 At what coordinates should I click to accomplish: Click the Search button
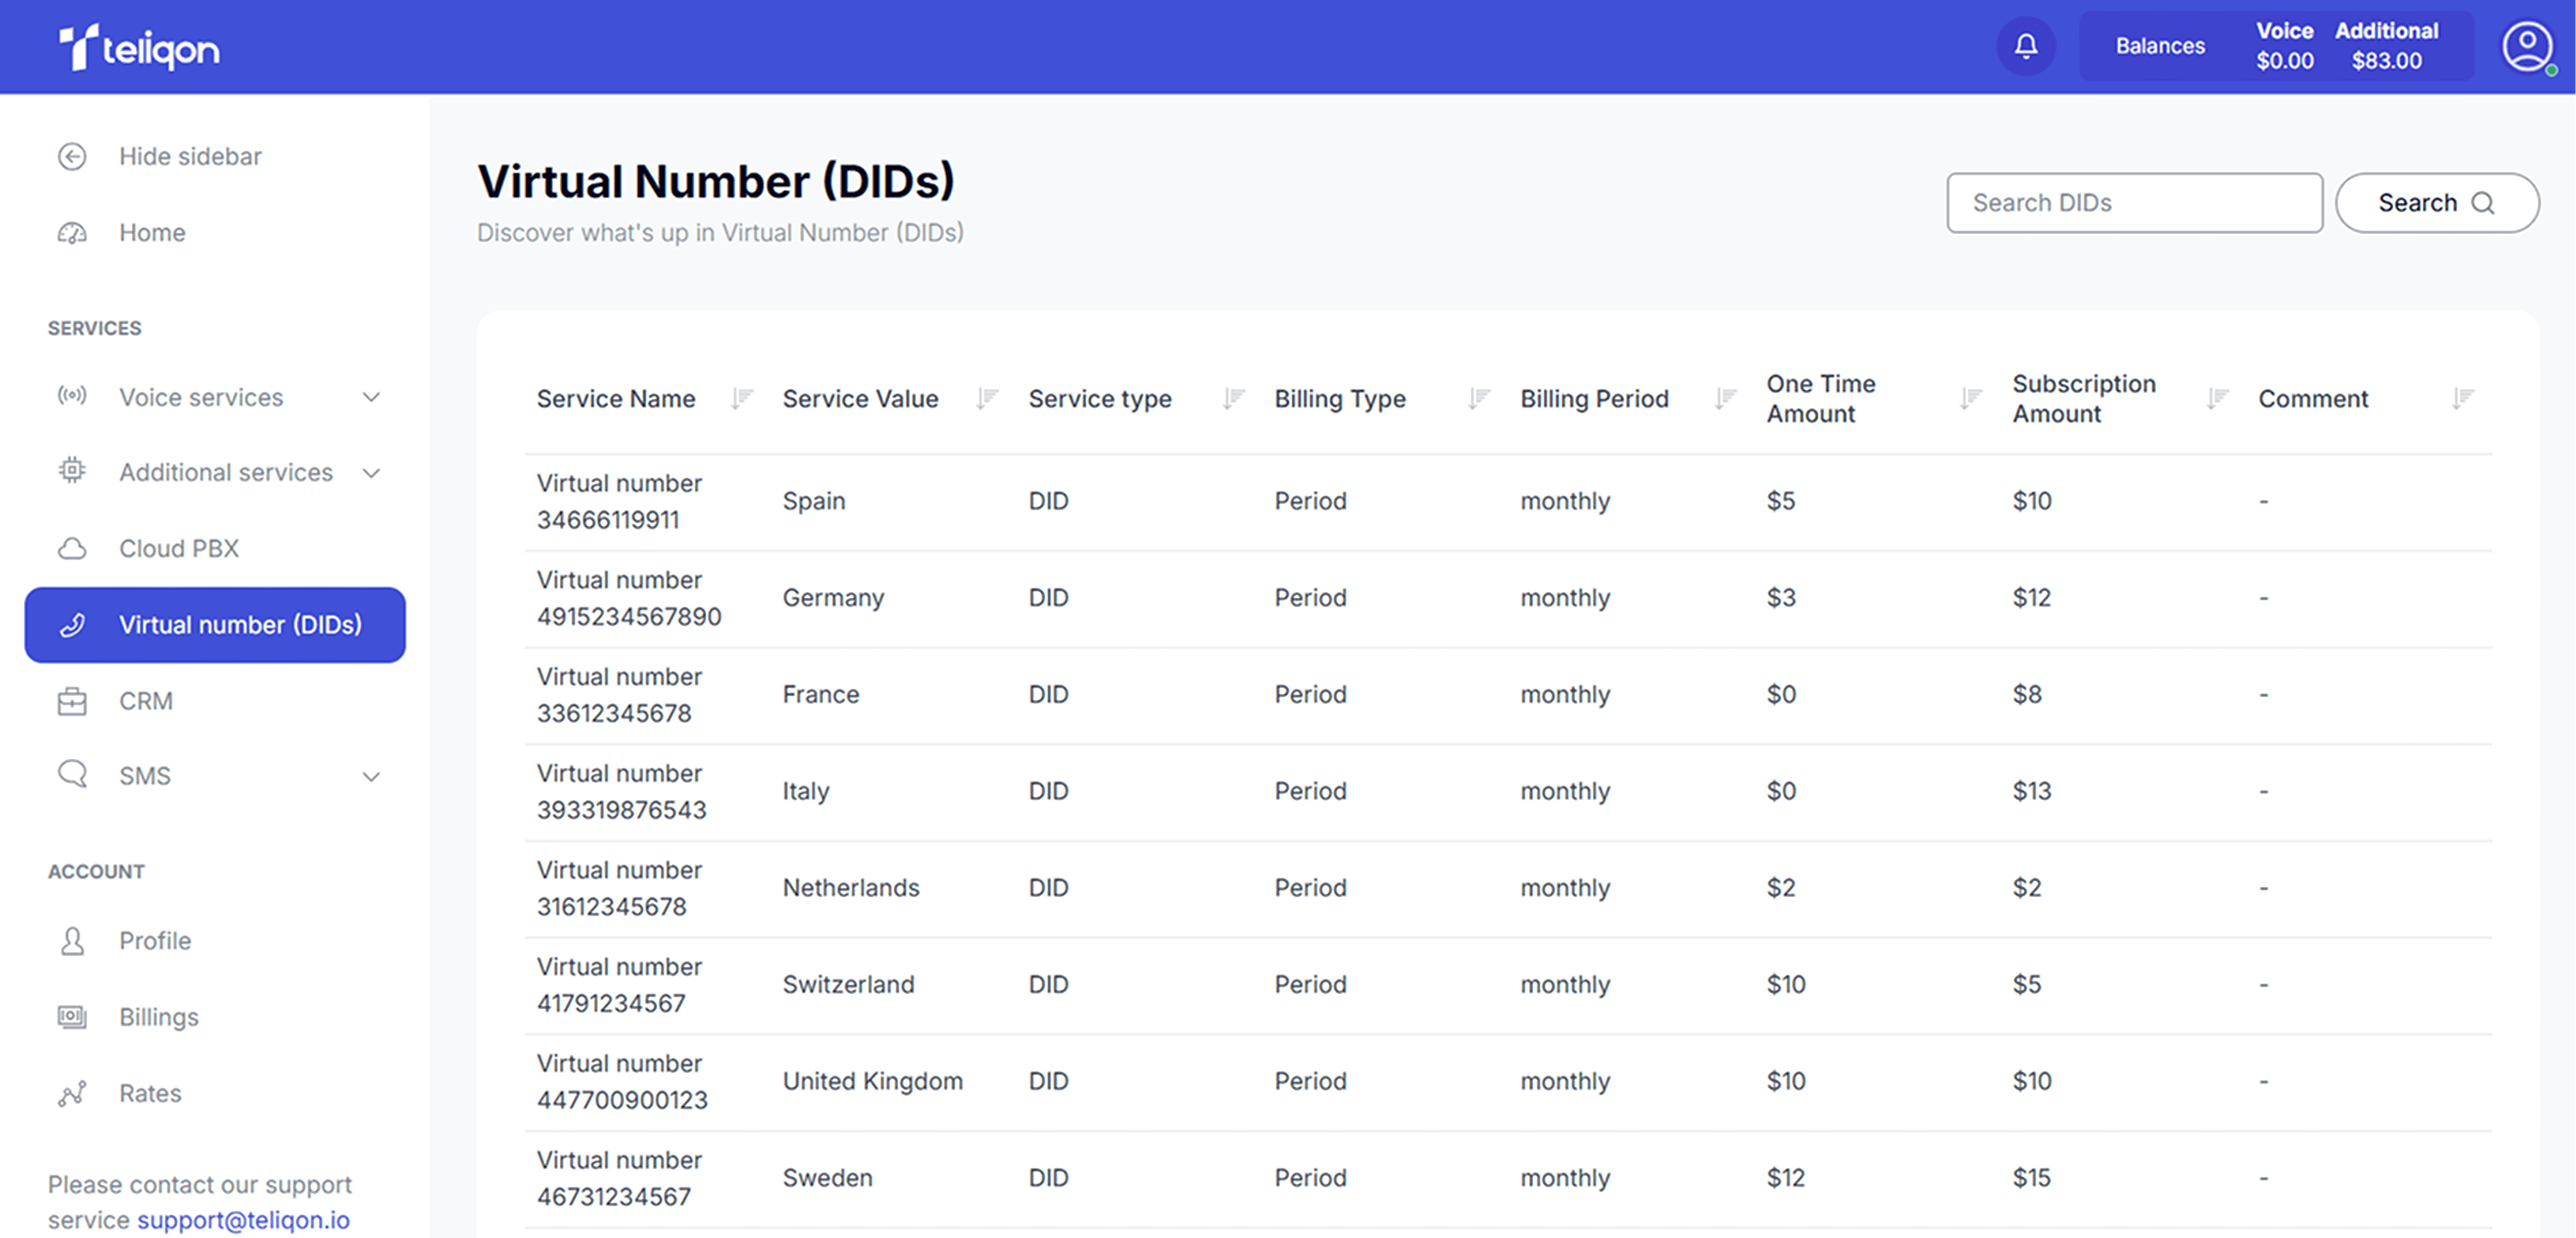click(2436, 202)
